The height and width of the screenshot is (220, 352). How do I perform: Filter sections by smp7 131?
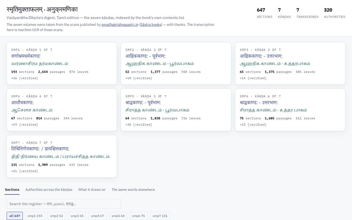click(x=160, y=216)
